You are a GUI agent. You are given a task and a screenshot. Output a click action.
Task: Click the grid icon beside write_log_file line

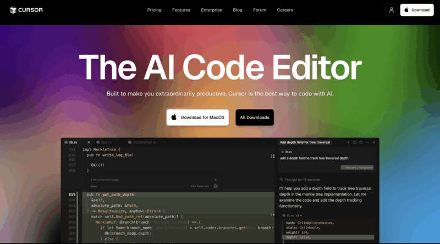pyautogui.click(x=272, y=156)
